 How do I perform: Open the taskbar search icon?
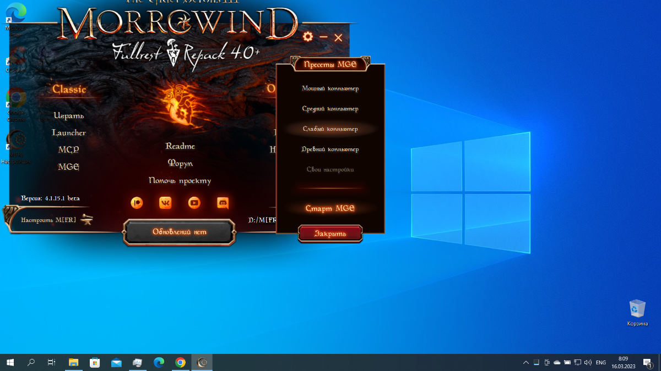(x=31, y=362)
